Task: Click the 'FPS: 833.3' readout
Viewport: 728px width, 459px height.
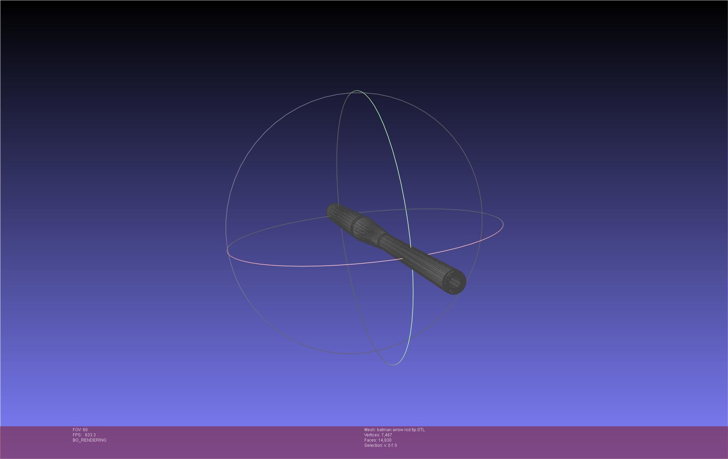Action: click(x=84, y=435)
